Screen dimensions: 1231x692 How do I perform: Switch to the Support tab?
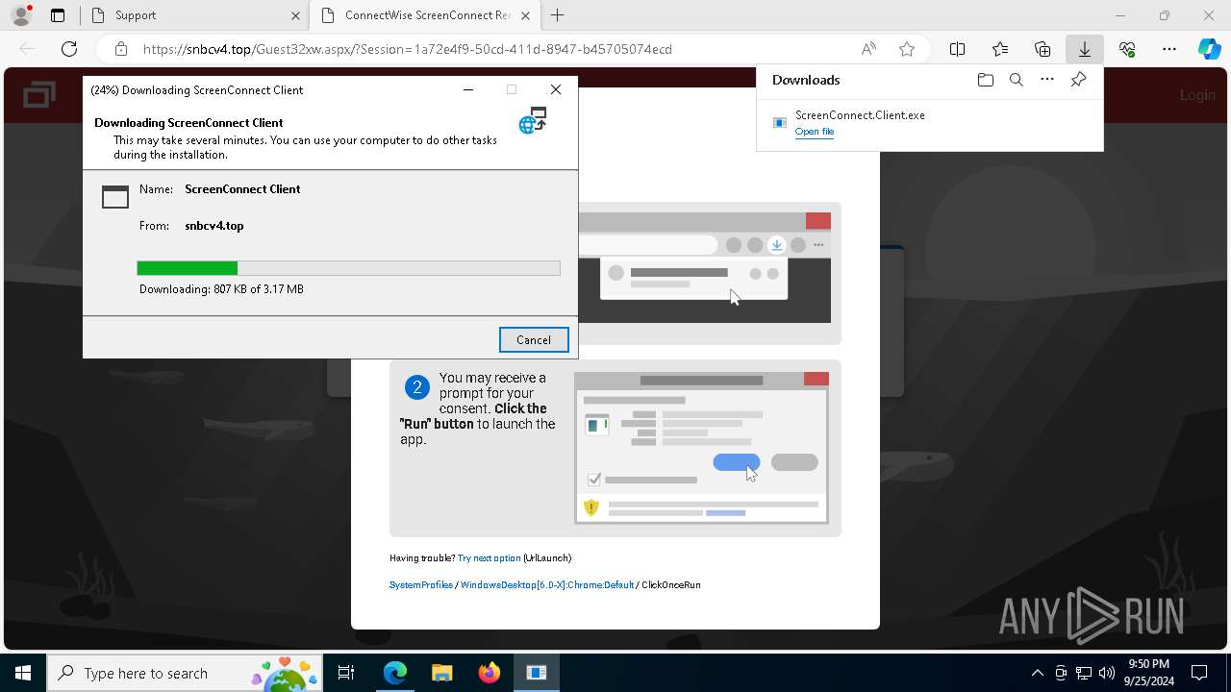coord(192,15)
